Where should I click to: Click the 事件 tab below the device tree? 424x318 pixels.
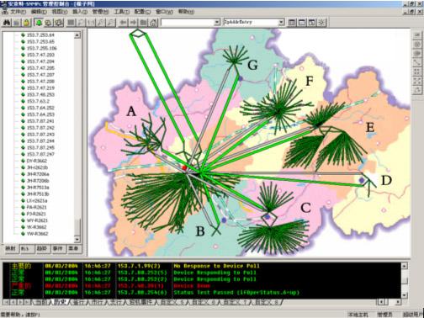point(57,249)
